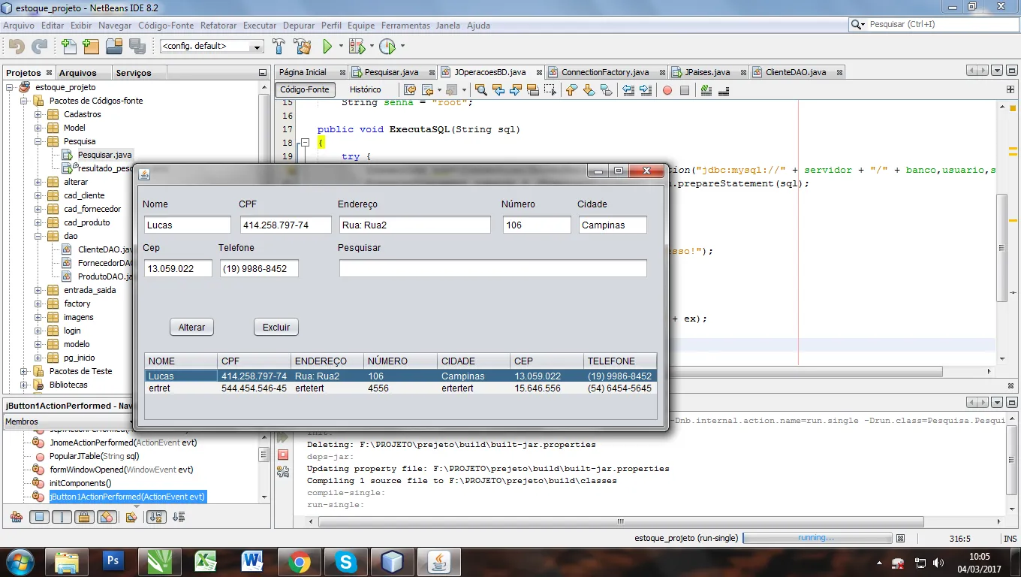Expand the Bibliotecas tree node
Image resolution: width=1021 pixels, height=577 pixels.
tap(24, 385)
